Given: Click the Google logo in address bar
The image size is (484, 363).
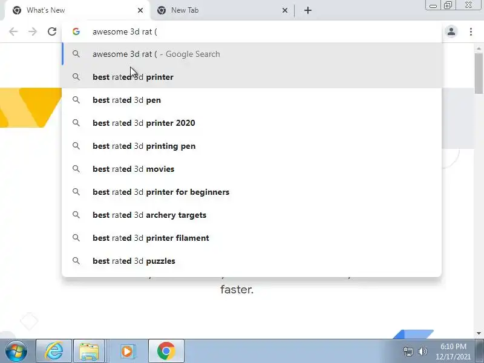Looking at the screenshot, I should point(76,31).
